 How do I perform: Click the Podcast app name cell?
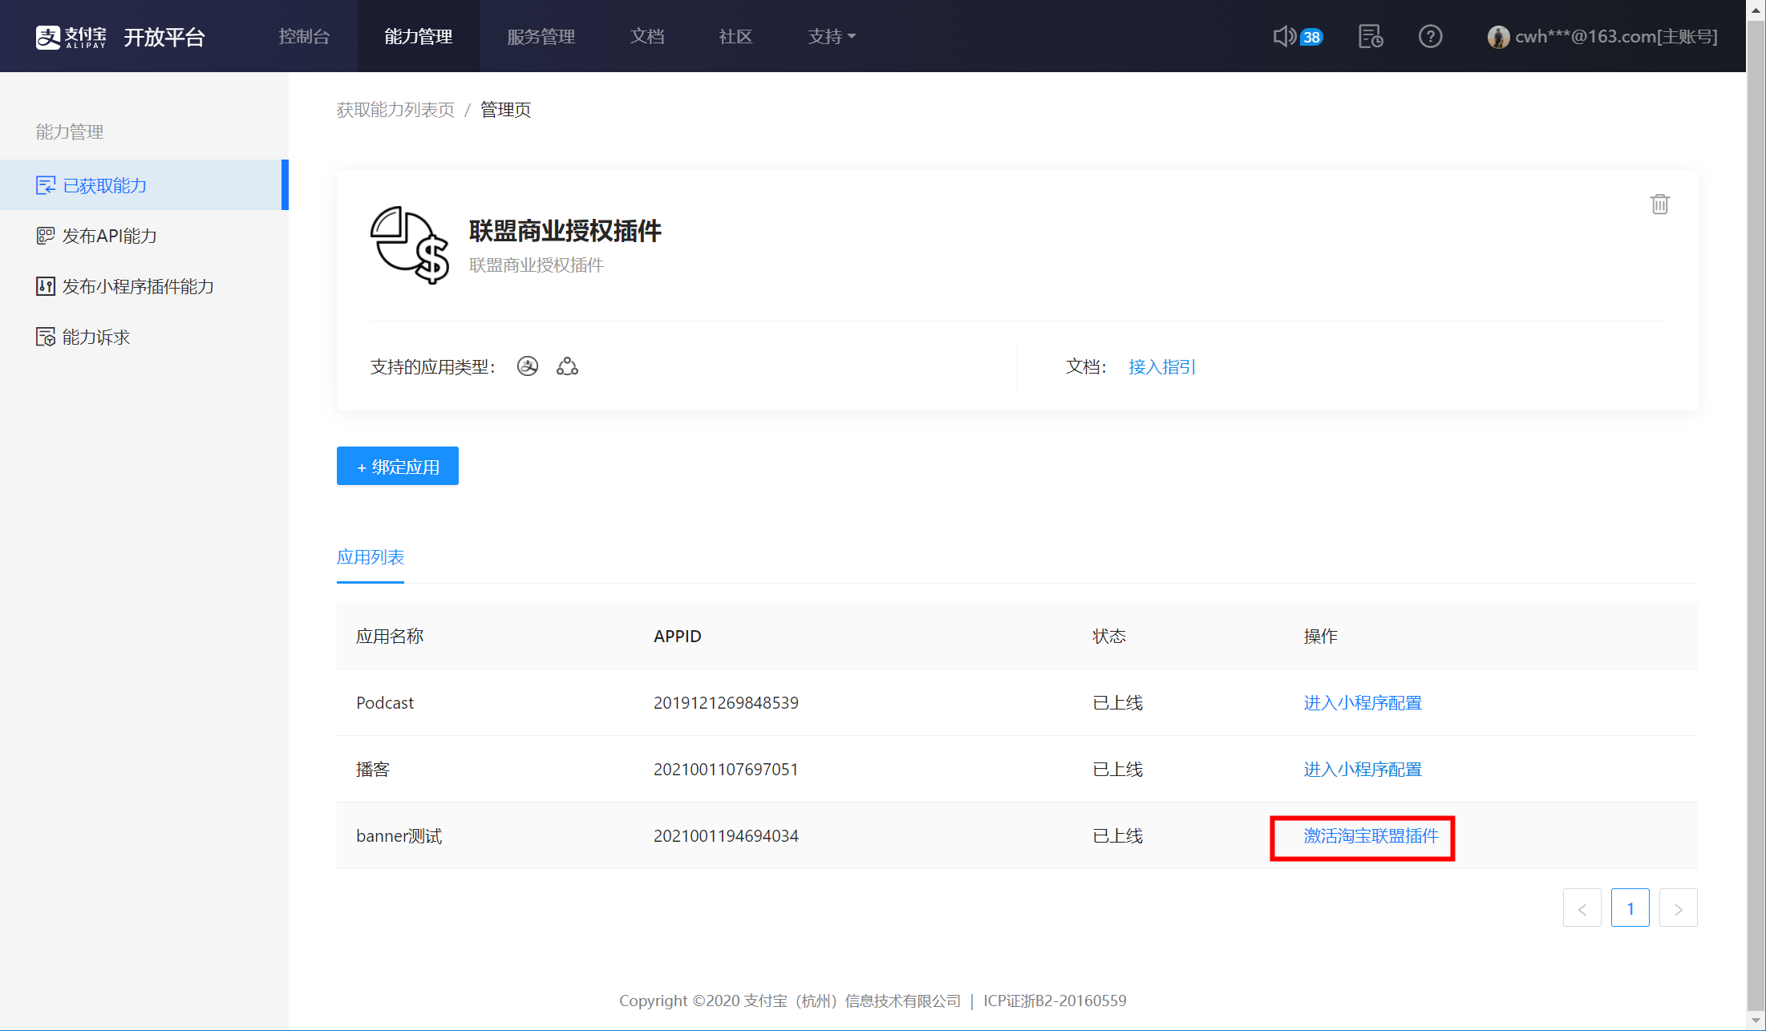tap(385, 703)
